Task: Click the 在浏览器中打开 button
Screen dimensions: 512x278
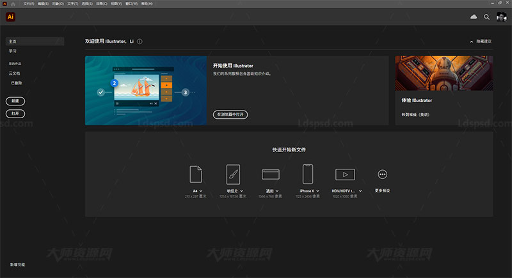Action: point(230,114)
